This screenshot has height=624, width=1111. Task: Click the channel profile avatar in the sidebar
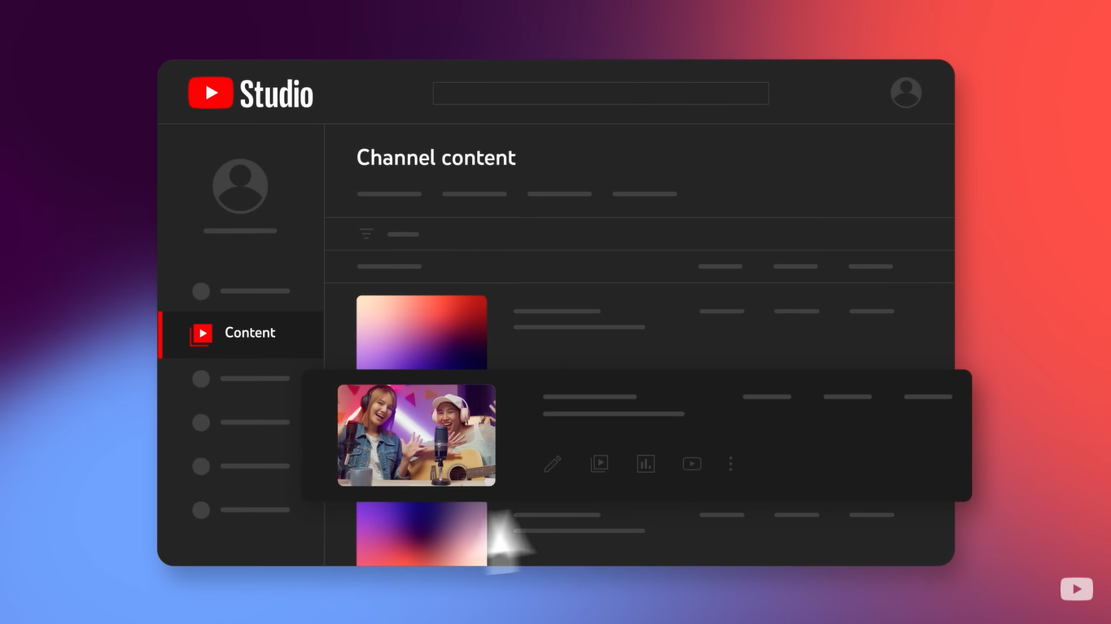click(x=239, y=185)
